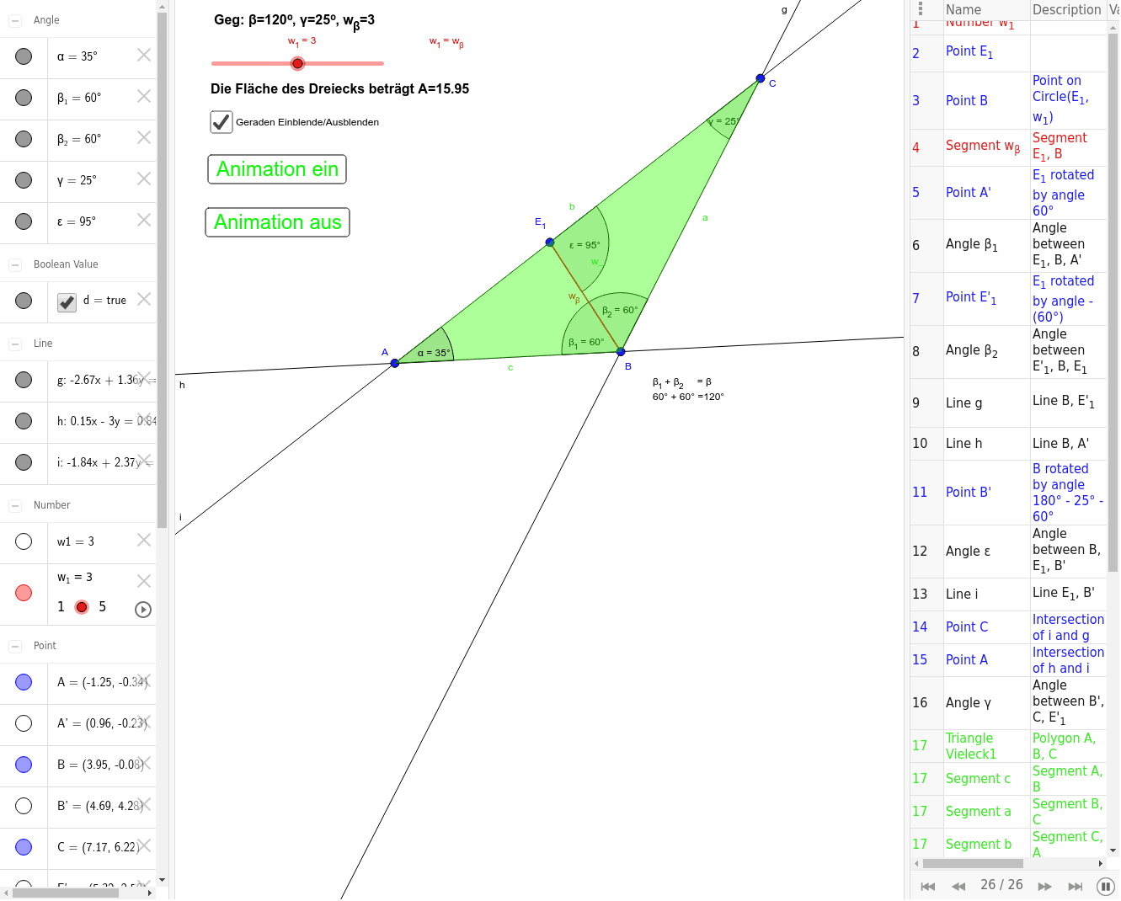Viewport: 1121px width, 901px height.
Task: Toggle visibility circle for point A
Action: click(24, 682)
